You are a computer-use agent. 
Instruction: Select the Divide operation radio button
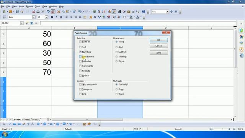[116, 61]
